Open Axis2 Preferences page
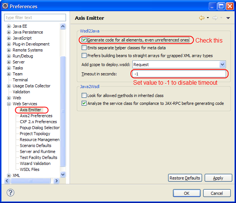The width and height of the screenshot is (236, 203). point(36,116)
